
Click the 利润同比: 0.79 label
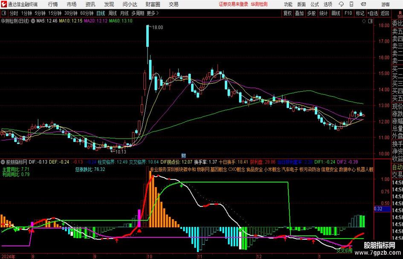point(16,174)
